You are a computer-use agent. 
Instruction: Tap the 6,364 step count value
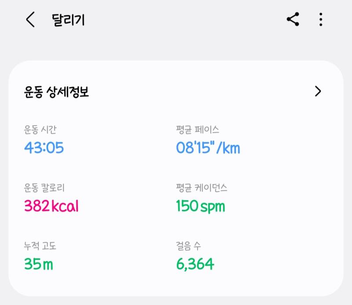[195, 264]
